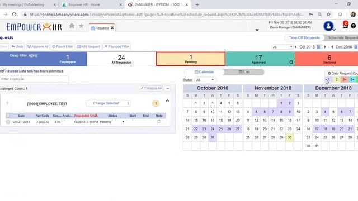The width and height of the screenshot is (358, 201).
Task: Sort by Pay Code column header
Action: [43, 116]
